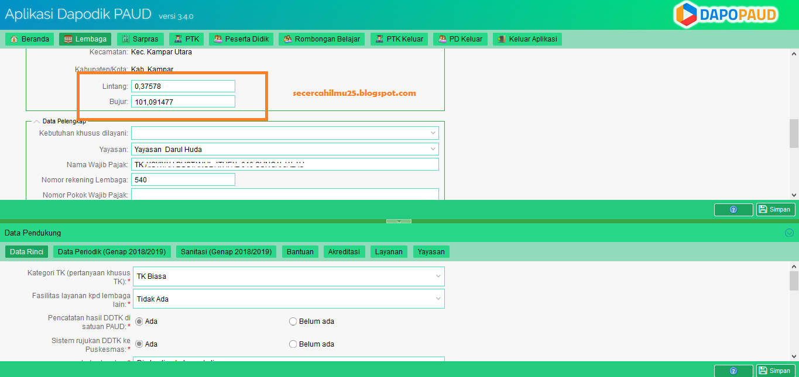The image size is (799, 377).
Task: Click the Lintang input field
Action: point(183,87)
